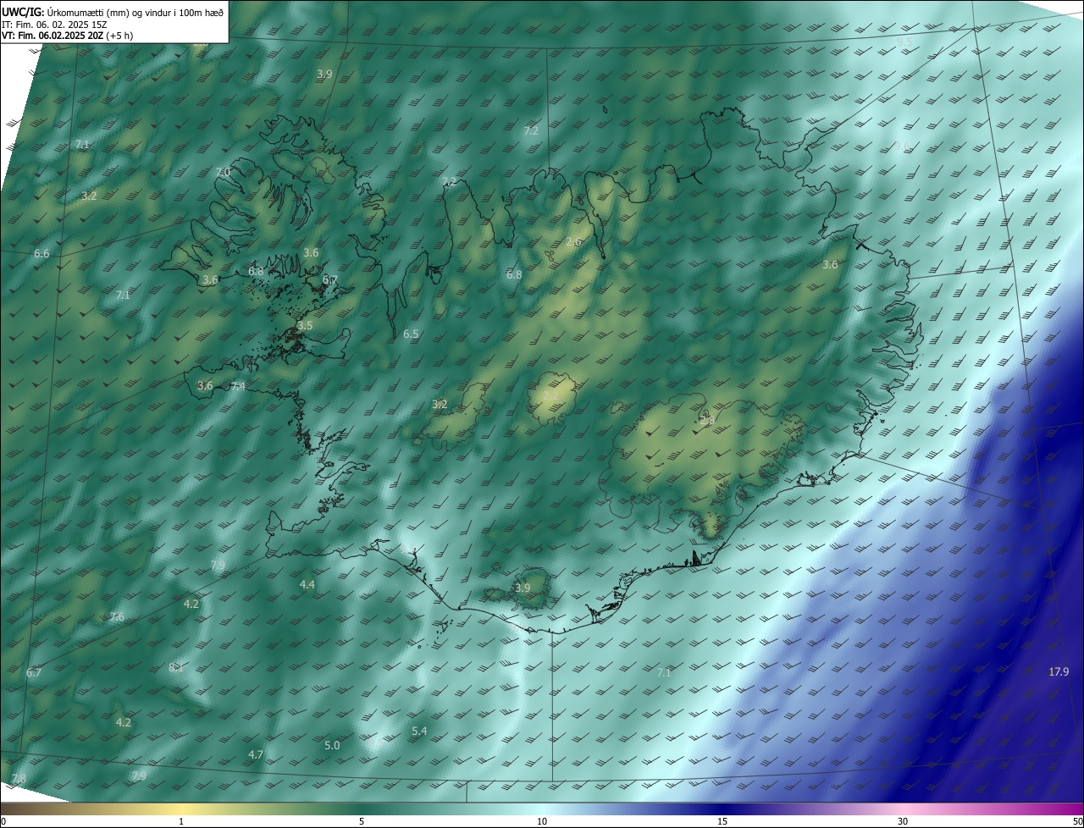The width and height of the screenshot is (1084, 828).
Task: Click the 4.7 value near the bottom
Action: (x=256, y=754)
